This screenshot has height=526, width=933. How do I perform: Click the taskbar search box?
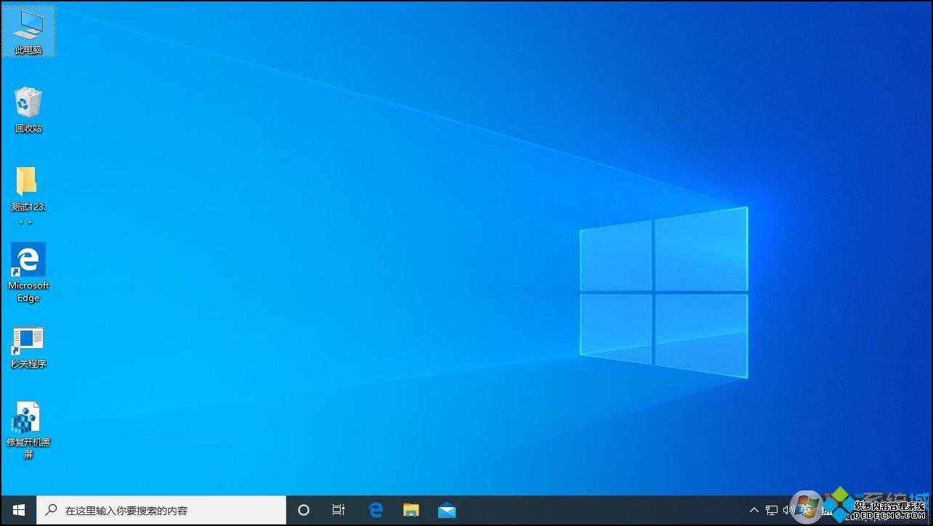tap(161, 511)
